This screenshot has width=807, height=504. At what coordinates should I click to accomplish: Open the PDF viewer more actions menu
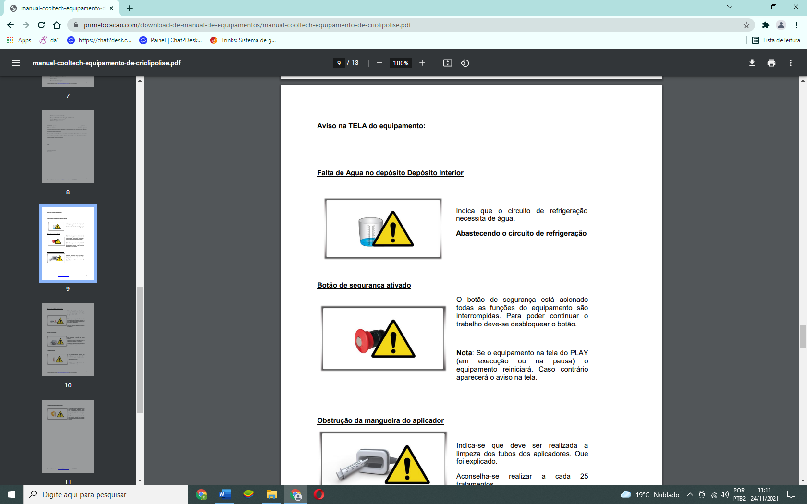point(791,63)
